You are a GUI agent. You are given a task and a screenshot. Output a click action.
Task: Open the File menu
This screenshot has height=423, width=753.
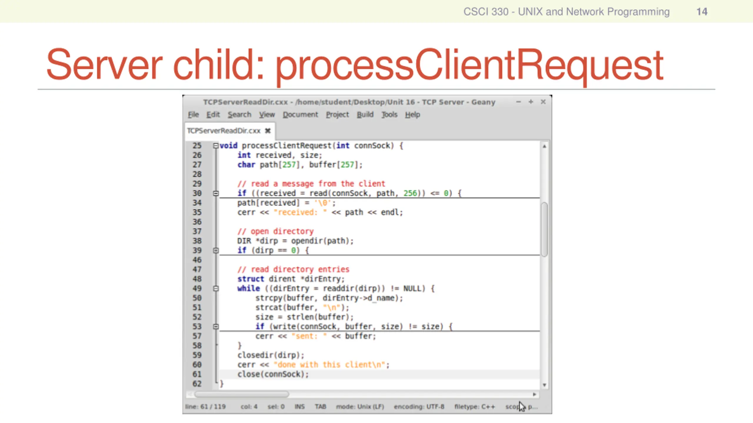[x=193, y=115]
